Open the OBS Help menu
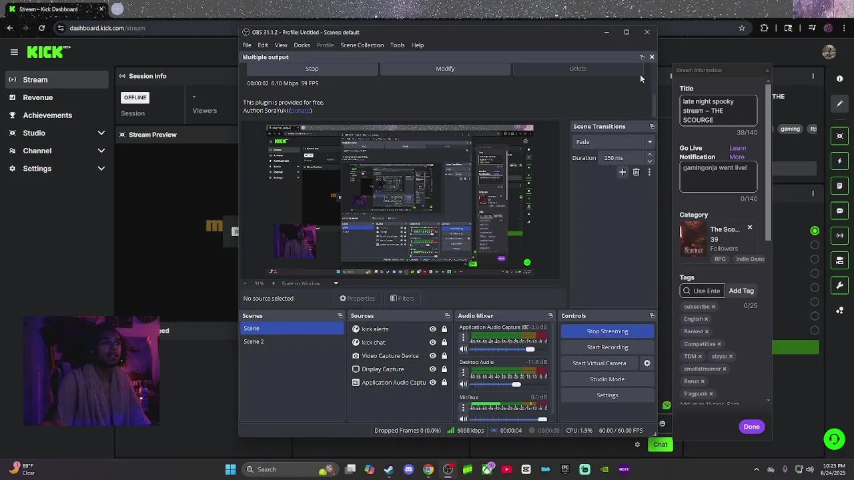Viewport: 854px width, 480px height. (x=417, y=45)
